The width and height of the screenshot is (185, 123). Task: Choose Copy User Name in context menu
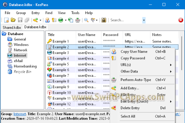coord(142,52)
